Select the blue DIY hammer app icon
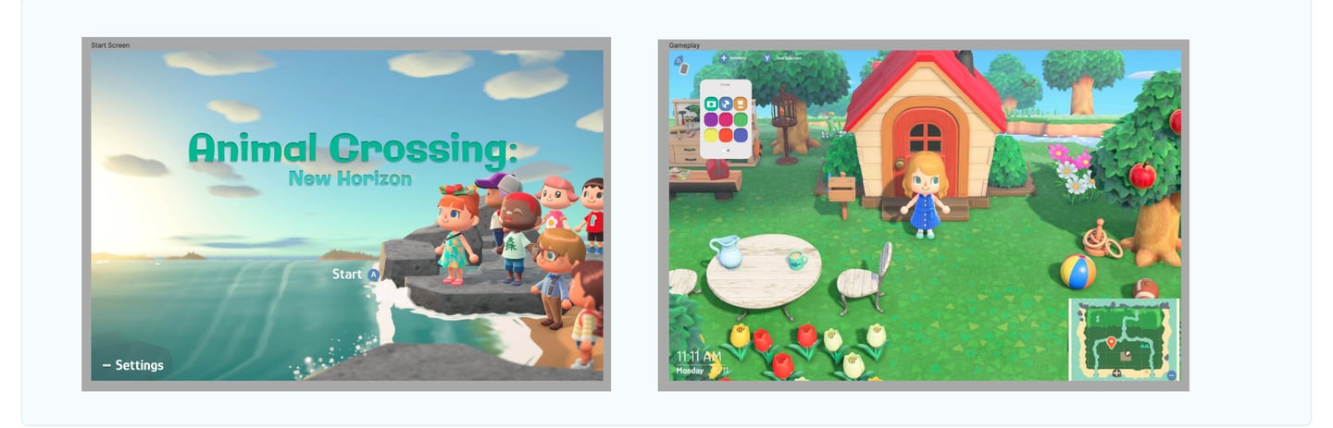1333x428 pixels. click(x=726, y=104)
